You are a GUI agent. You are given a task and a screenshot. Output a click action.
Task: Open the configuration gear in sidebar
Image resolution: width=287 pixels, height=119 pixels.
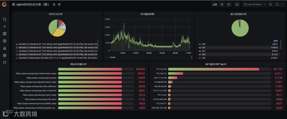pos(5,55)
